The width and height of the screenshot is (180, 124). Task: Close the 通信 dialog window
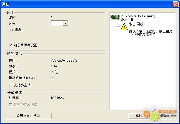tap(176, 4)
